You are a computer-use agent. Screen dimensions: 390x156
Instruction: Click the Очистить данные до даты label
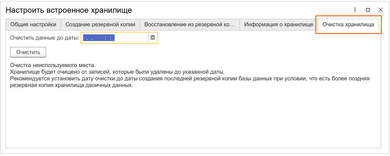45,38
